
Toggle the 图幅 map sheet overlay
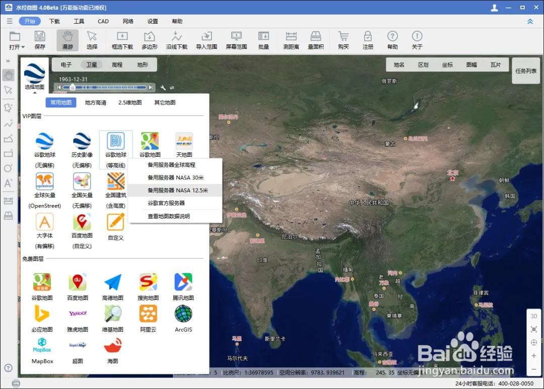(471, 64)
